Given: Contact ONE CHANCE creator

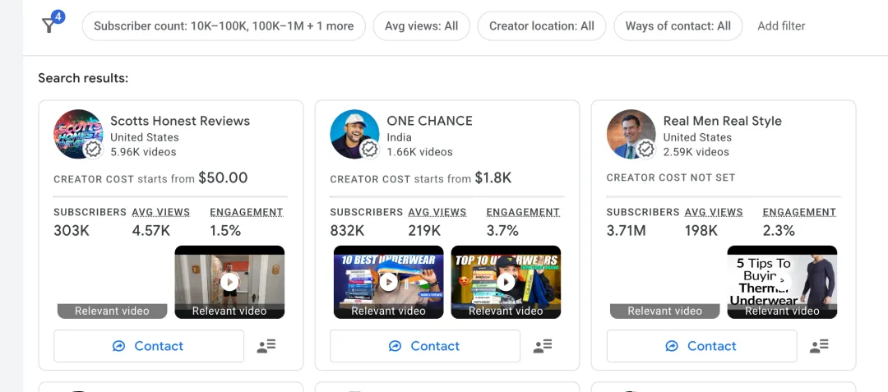Looking at the screenshot, I should click(425, 346).
